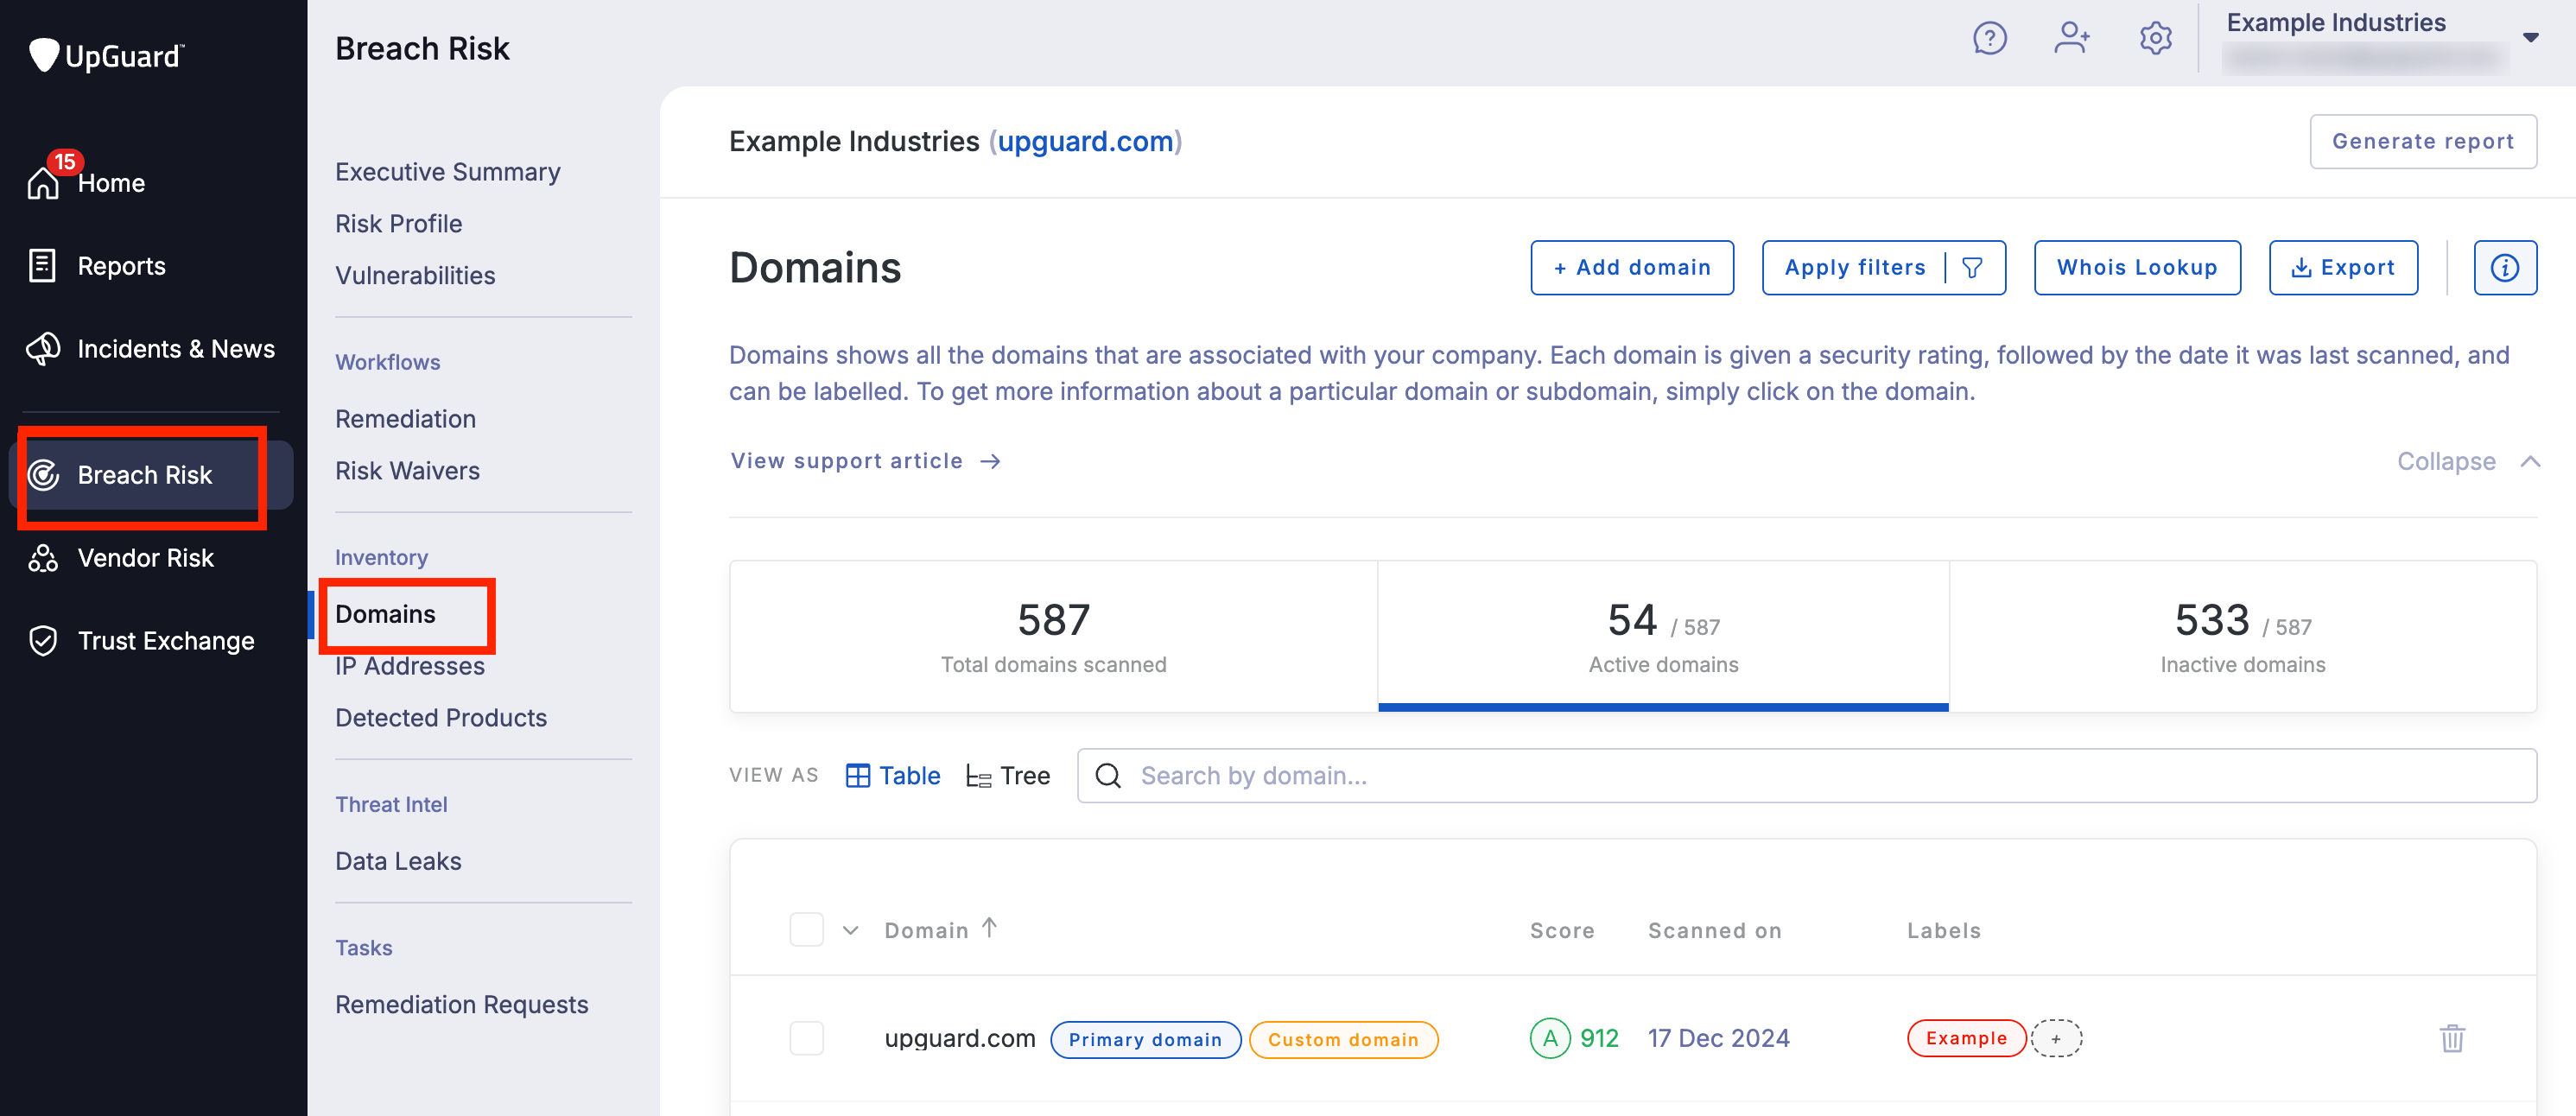
Task: Click the Home notification badge showing 15
Action: pos(65,161)
